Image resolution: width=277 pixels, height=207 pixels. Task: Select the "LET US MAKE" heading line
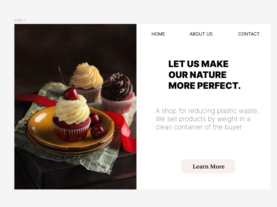(198, 64)
